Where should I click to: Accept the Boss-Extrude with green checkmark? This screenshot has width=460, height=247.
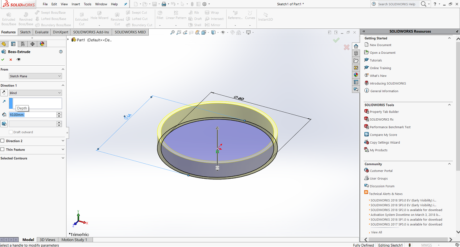coord(3,60)
